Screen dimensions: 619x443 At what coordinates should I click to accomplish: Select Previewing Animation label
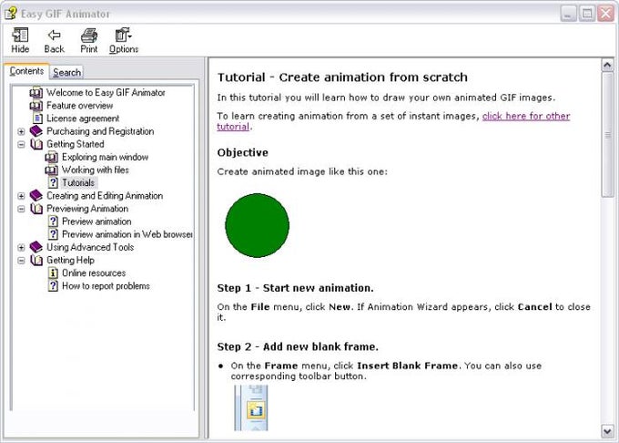pyautogui.click(x=87, y=209)
